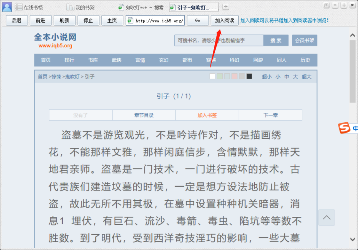The height and width of the screenshot is (250, 358).
Task: Choose the pink background swatch
Action: point(234,76)
